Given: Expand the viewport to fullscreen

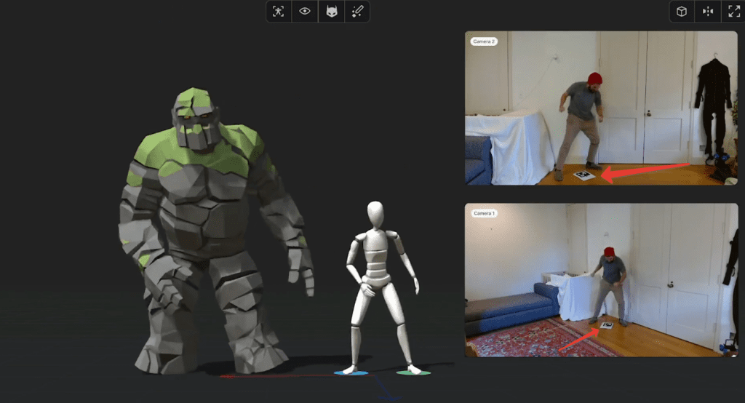Looking at the screenshot, I should tap(732, 11).
